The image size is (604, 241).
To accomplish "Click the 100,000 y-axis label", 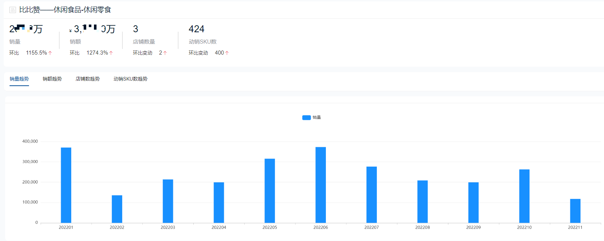I will [30, 202].
